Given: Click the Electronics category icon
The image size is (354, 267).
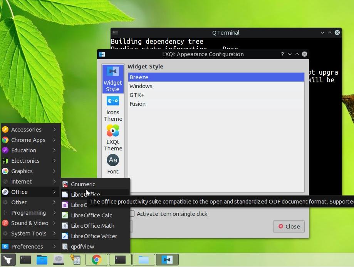Looking at the screenshot, I should pos(5,160).
